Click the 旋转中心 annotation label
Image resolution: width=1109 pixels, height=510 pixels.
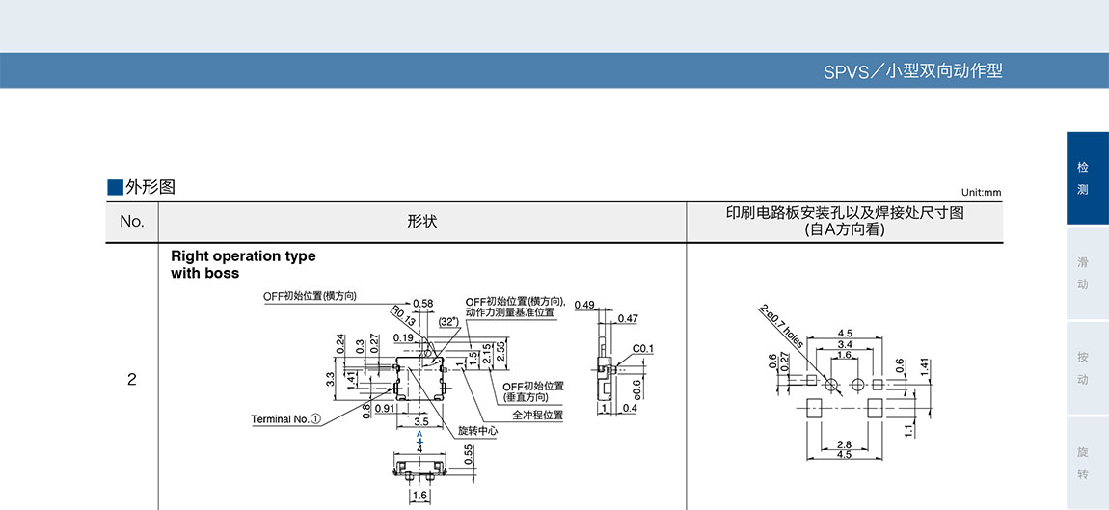[x=476, y=432]
